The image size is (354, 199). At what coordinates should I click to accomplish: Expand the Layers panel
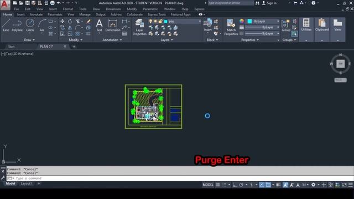(x=166, y=40)
